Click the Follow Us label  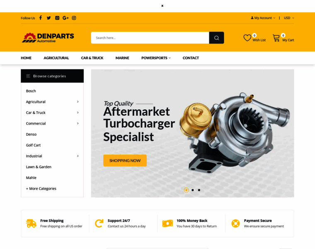[28, 18]
